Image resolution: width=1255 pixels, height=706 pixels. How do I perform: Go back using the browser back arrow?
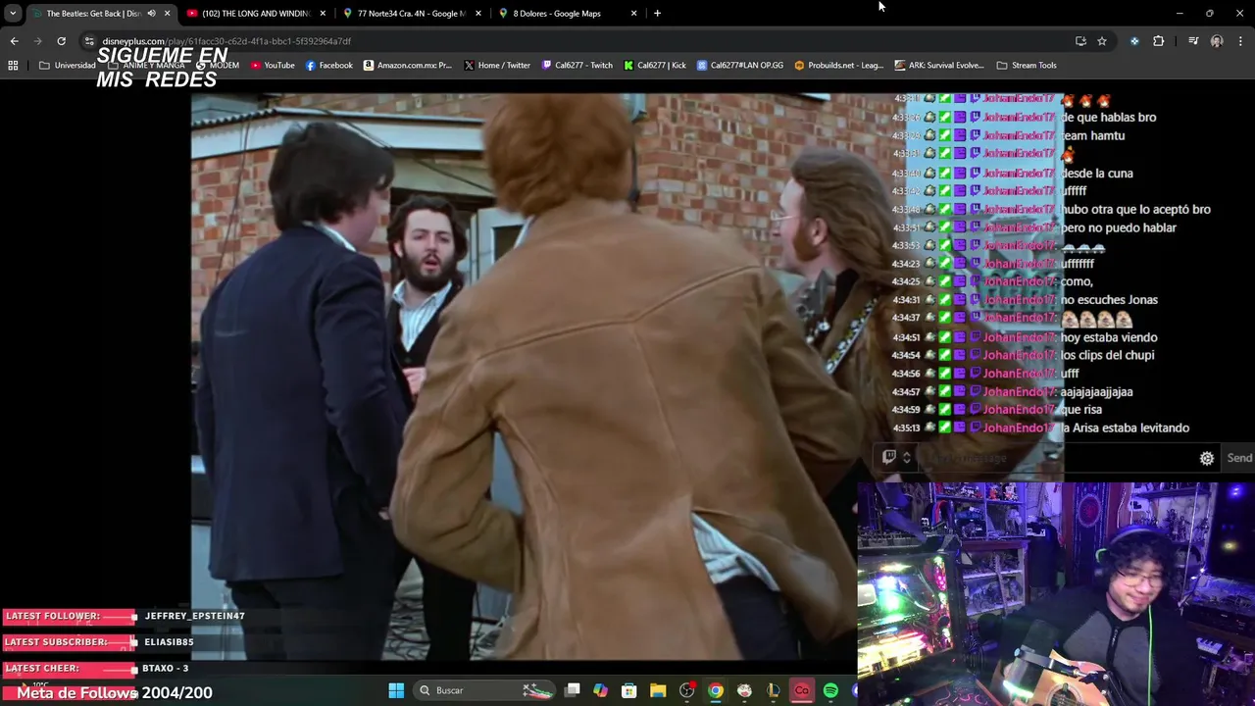pos(14,41)
